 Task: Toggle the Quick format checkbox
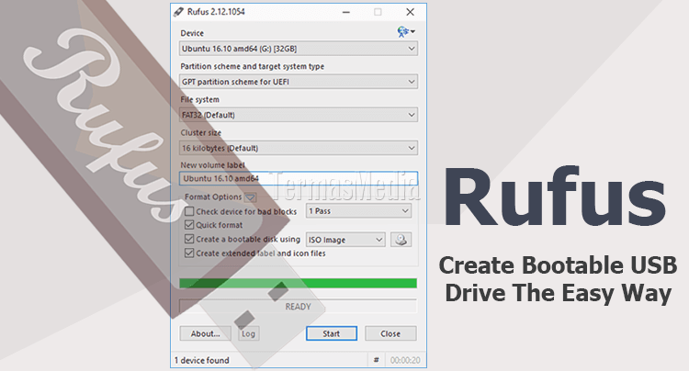coord(189,225)
